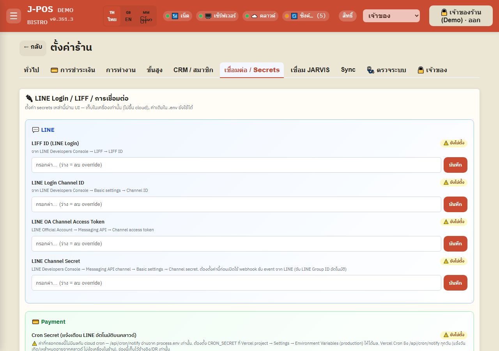This screenshot has width=499, height=351.
Task: Click the J-POS logo text
Action: (40, 10)
